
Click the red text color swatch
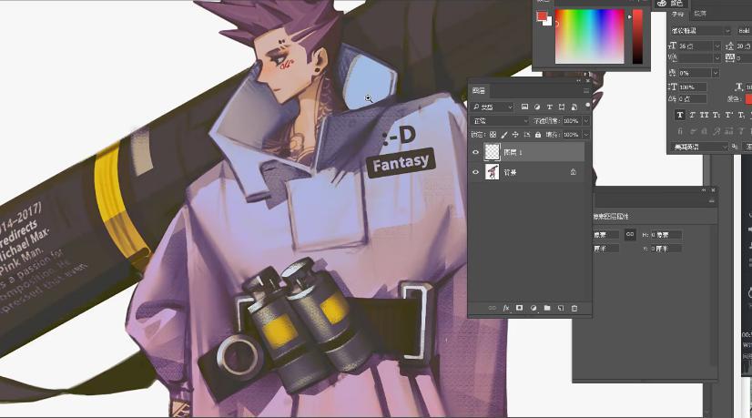click(748, 99)
